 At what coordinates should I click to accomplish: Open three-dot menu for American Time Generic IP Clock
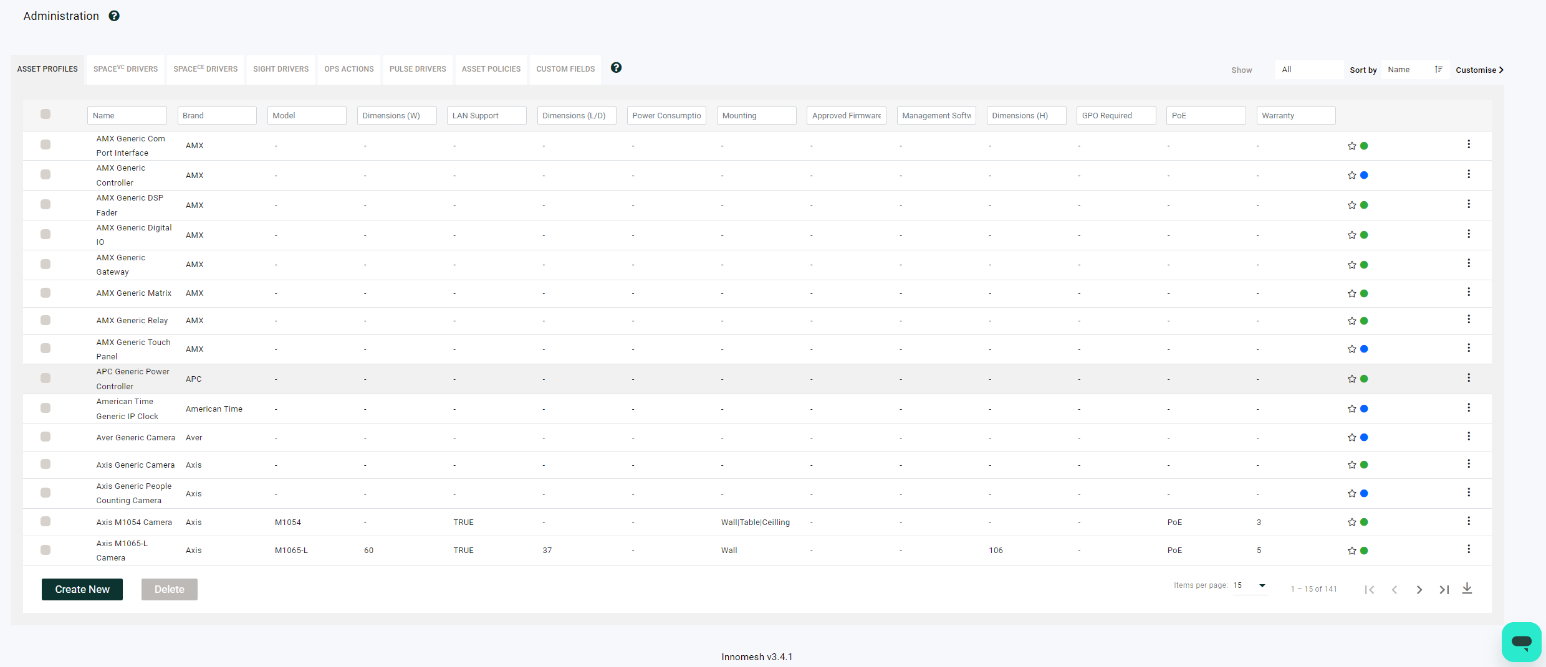(x=1469, y=408)
